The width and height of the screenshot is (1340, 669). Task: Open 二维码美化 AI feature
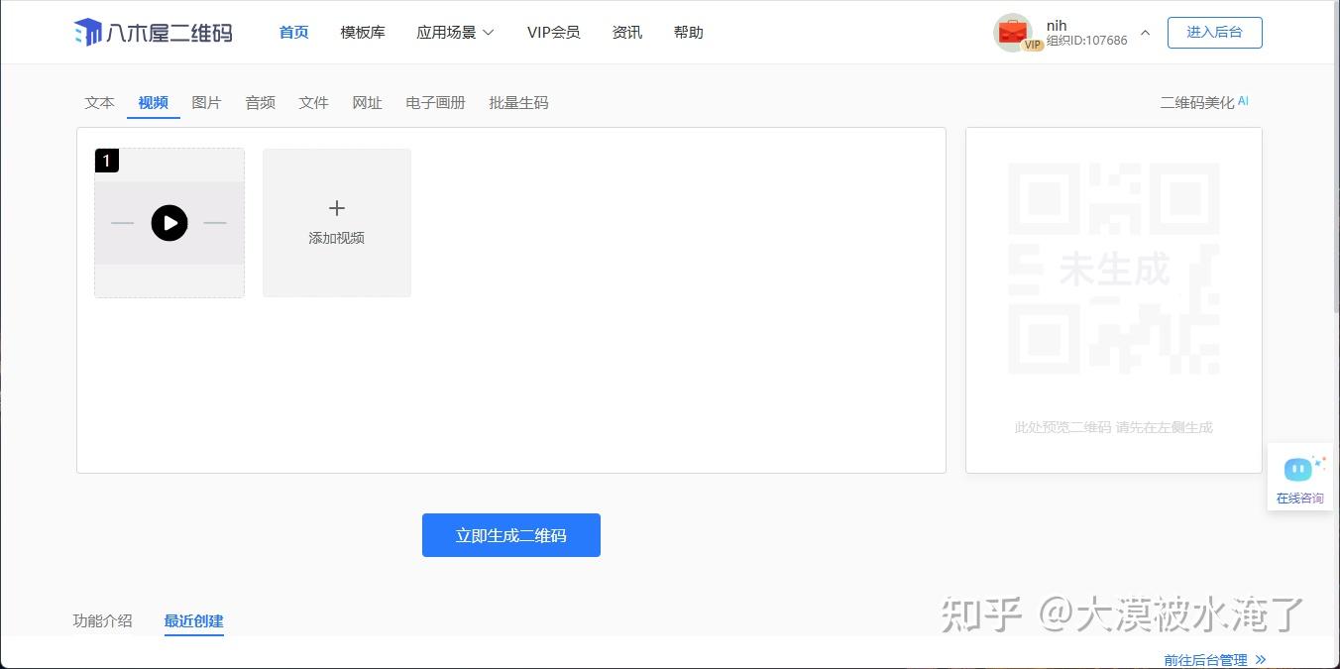(1204, 102)
